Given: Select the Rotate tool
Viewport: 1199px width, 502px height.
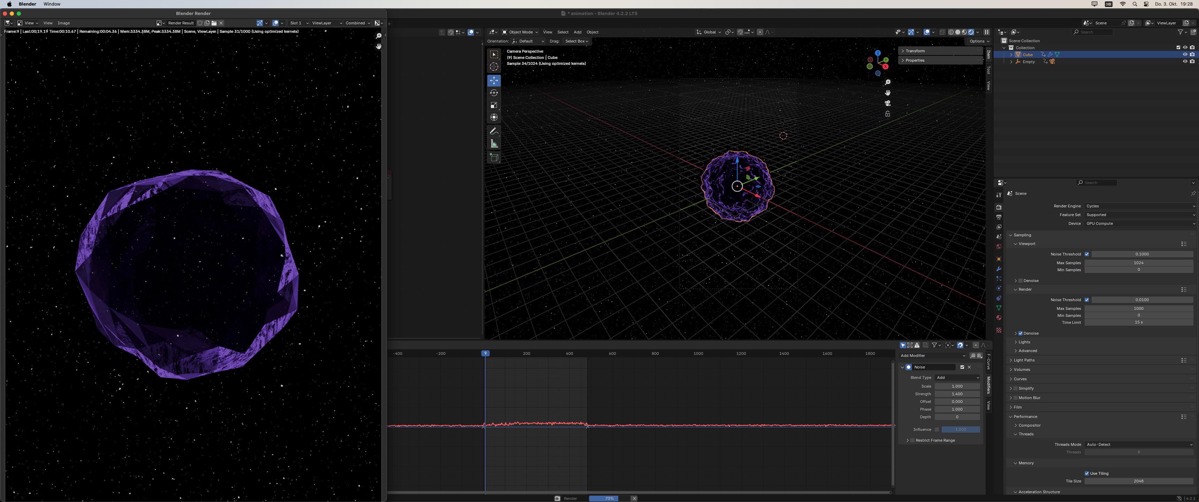Looking at the screenshot, I should point(494,93).
